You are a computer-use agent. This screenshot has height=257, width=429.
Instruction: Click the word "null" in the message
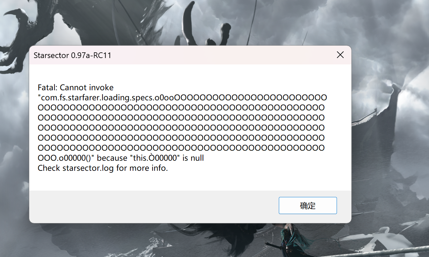coord(197,158)
